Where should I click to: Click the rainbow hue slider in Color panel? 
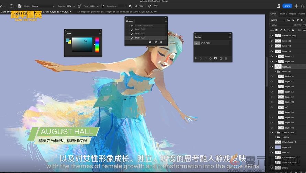click(x=97, y=45)
